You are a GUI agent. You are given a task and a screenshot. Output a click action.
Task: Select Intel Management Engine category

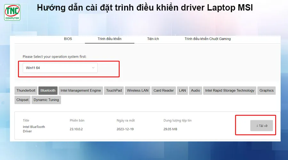pos(81,91)
